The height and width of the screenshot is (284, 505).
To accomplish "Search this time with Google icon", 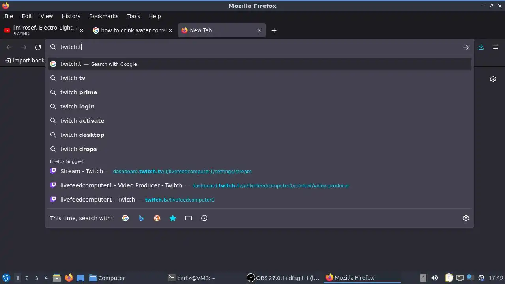I will (x=125, y=218).
